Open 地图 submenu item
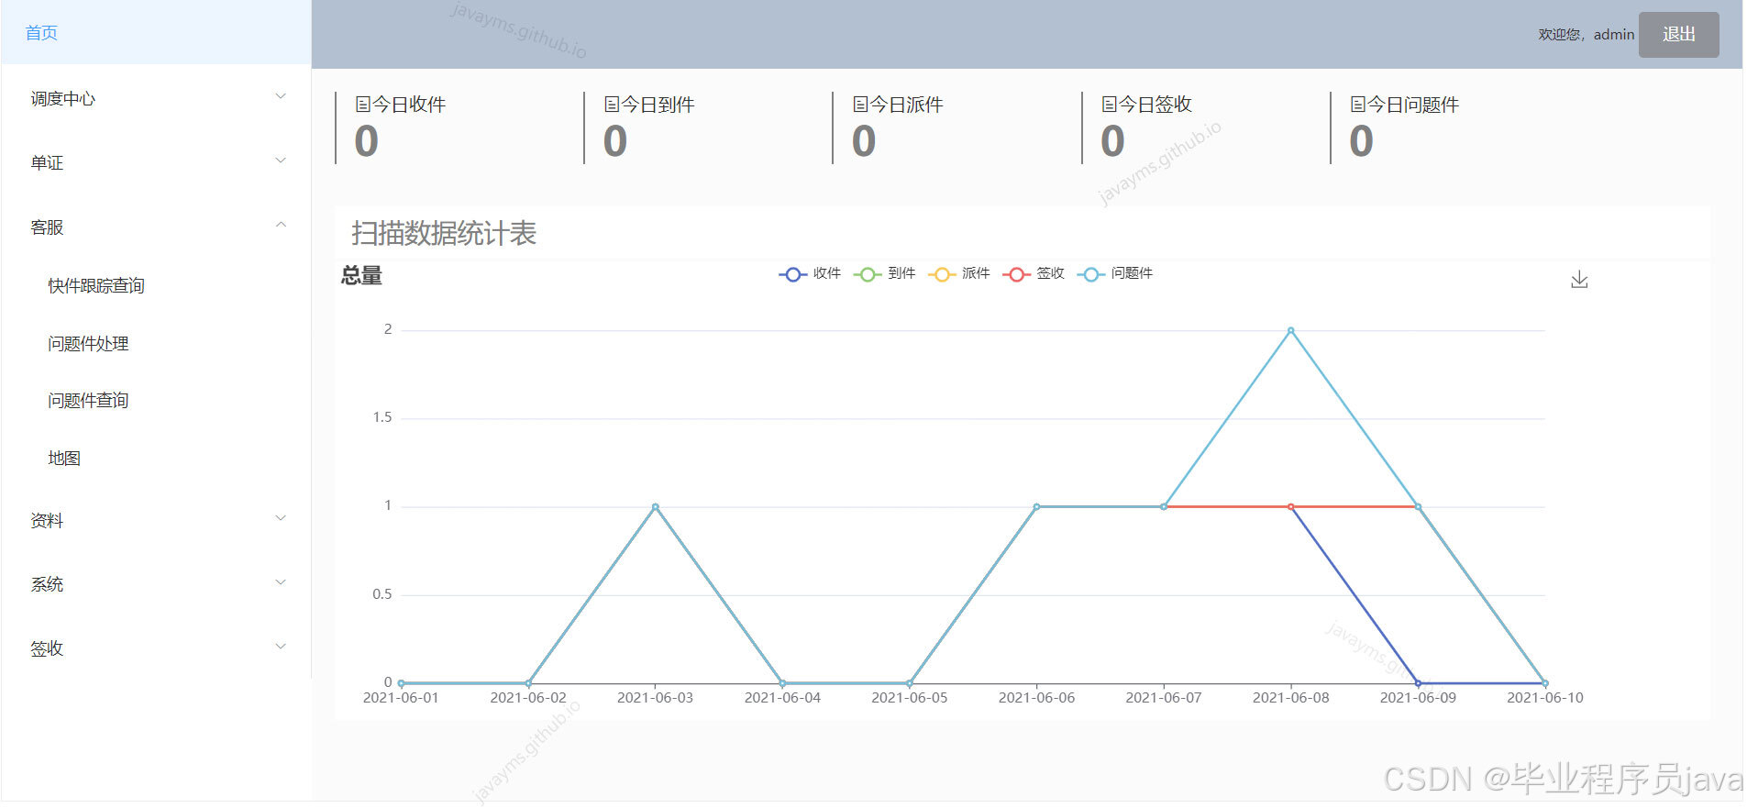The image size is (1747, 808). click(64, 459)
